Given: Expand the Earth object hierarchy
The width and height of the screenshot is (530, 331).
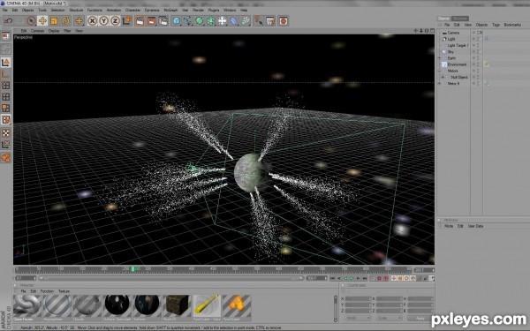Looking at the screenshot, I should pyautogui.click(x=439, y=58).
